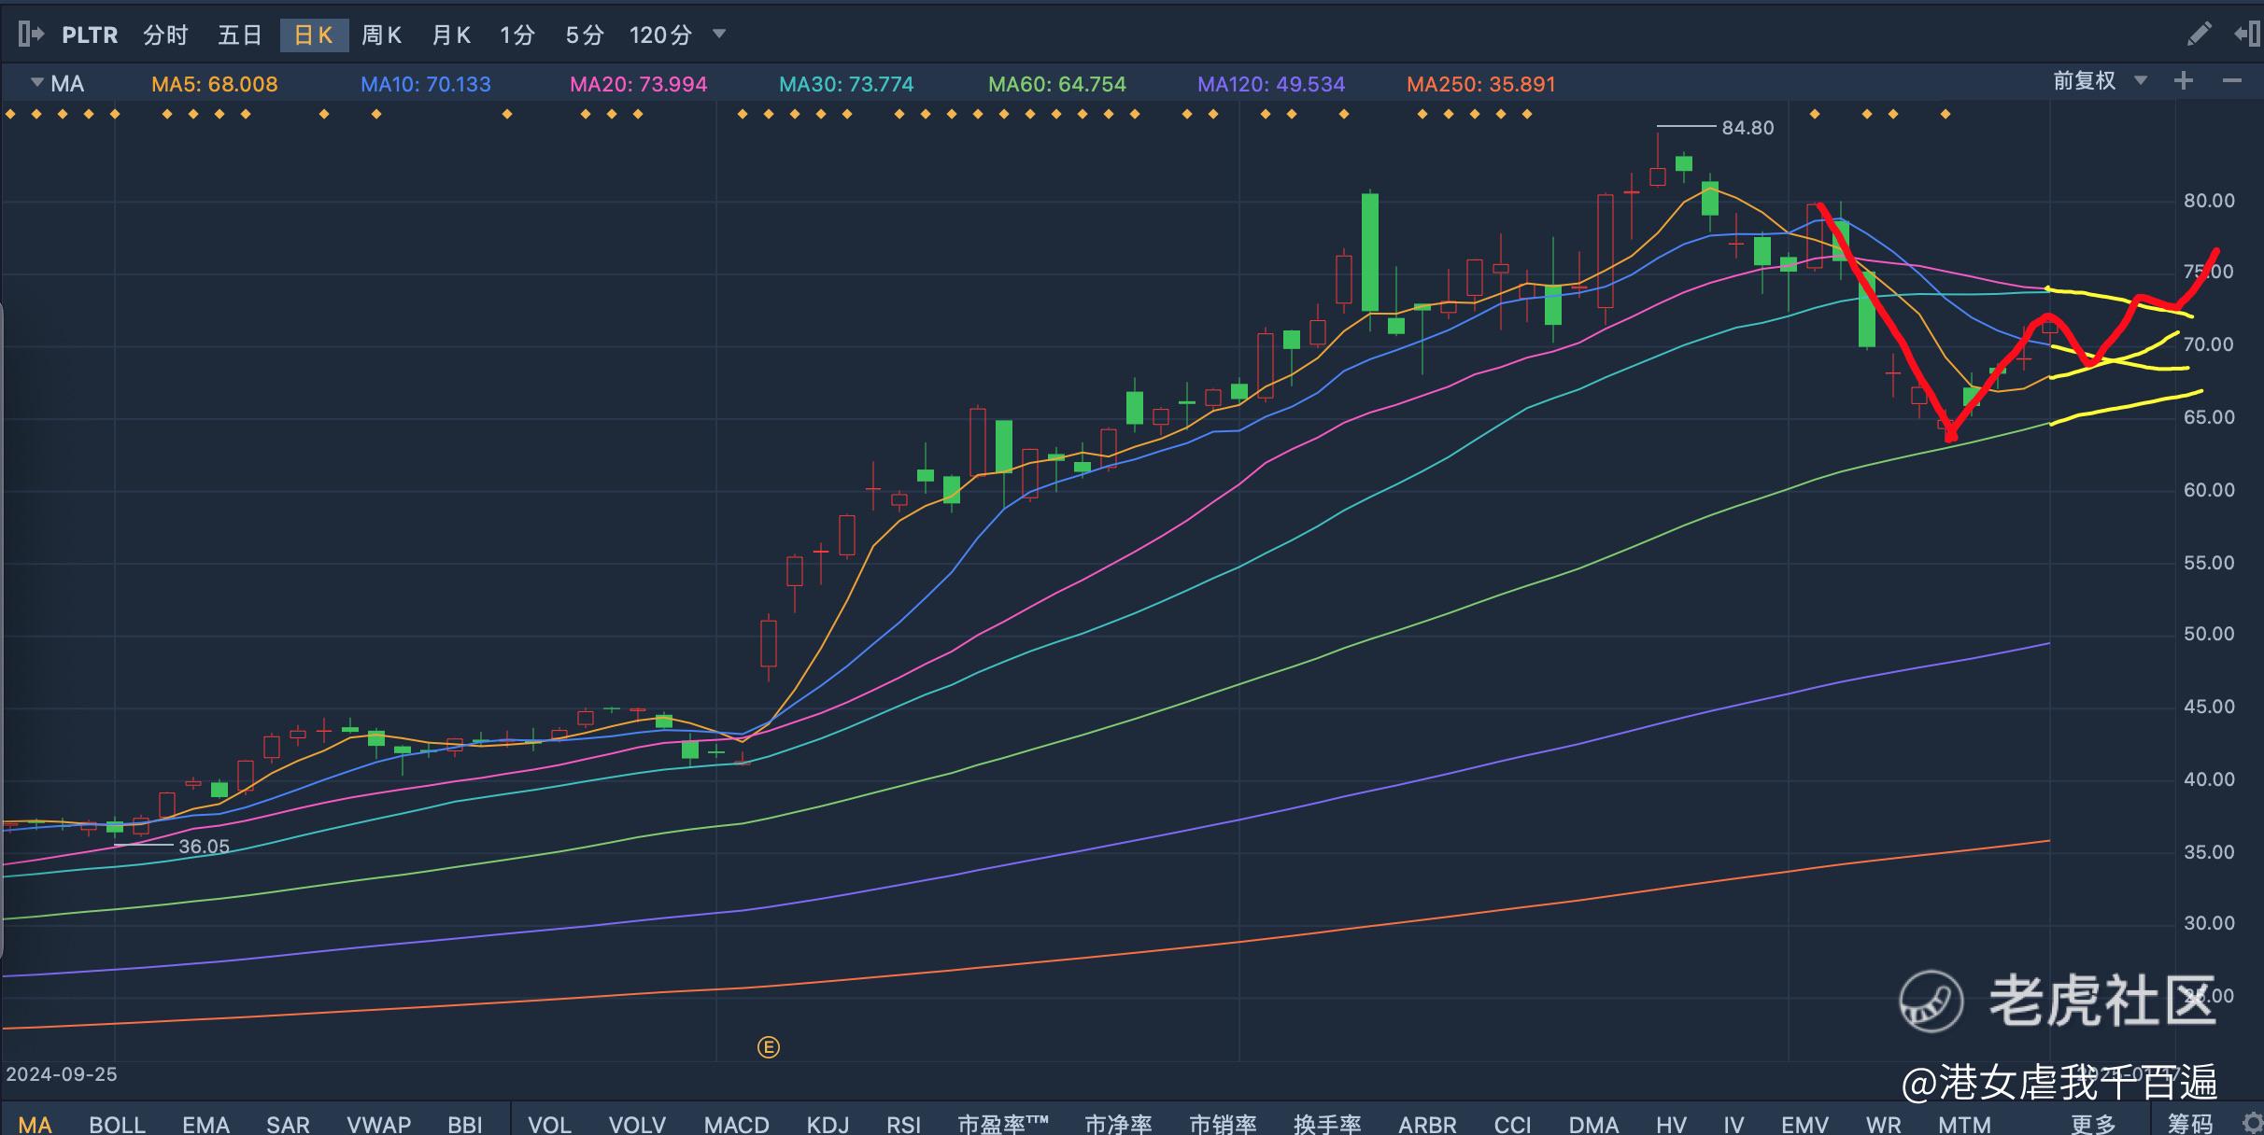This screenshot has width=2264, height=1135.
Task: Toggle the MA overlay indicator
Action: 35,1124
